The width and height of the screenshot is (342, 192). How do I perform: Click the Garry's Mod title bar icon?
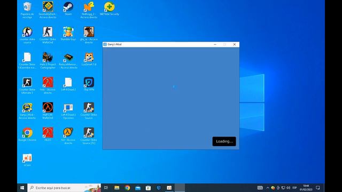(x=105, y=44)
